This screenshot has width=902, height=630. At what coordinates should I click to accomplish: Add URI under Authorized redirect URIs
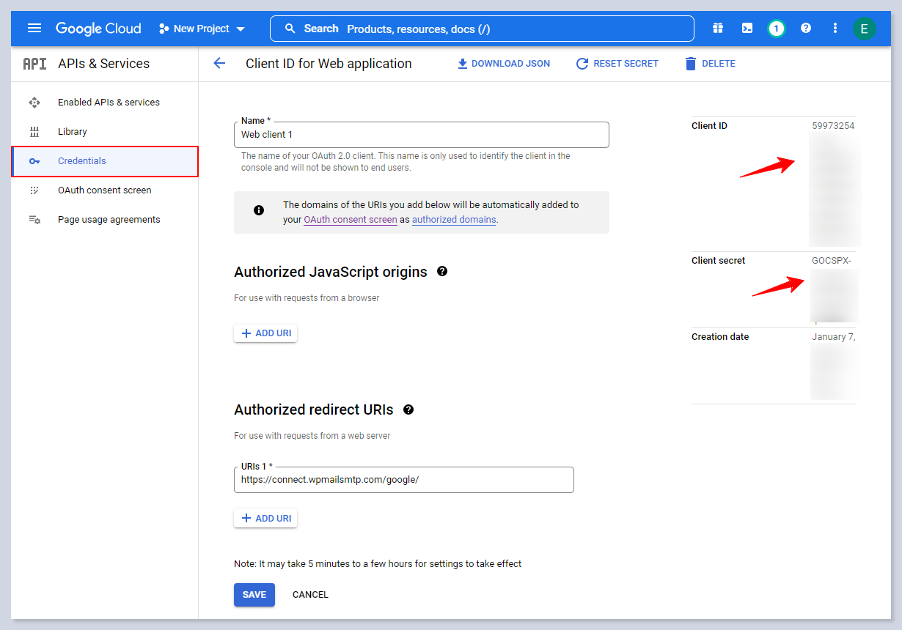pos(265,519)
